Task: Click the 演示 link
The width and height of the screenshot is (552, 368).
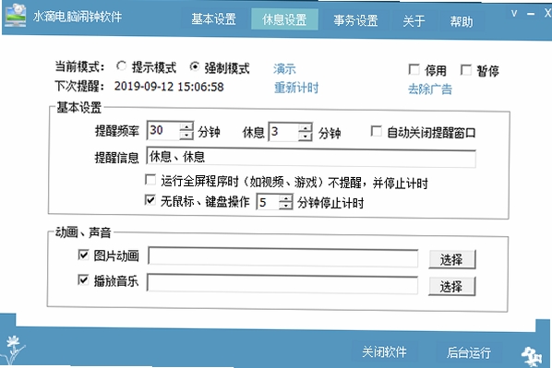Action: pyautogui.click(x=284, y=68)
